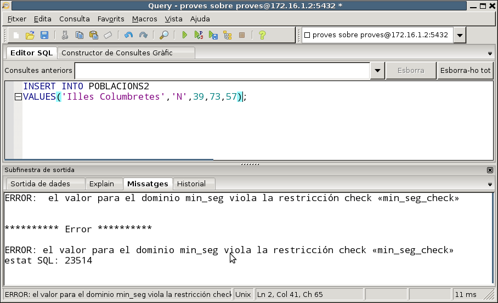The width and height of the screenshot is (498, 303).
Task: Undo the last edit
Action: coord(128,35)
